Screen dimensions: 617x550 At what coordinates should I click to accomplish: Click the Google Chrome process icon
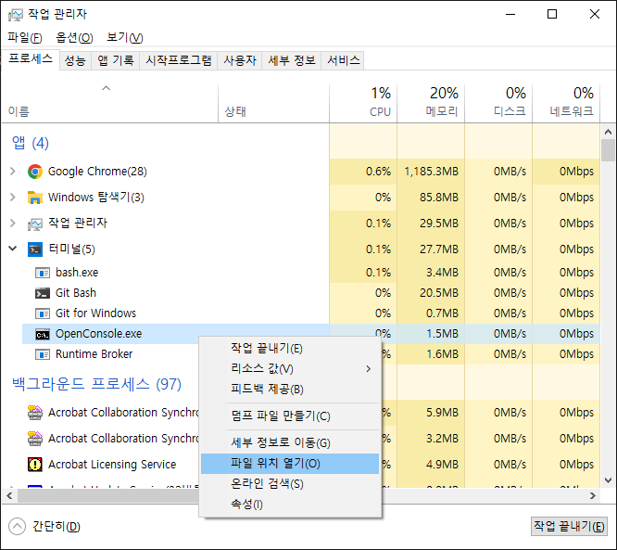(35, 172)
